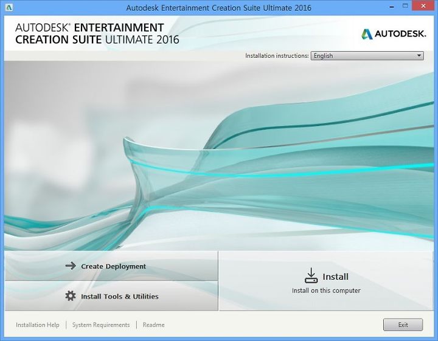Image resolution: width=438 pixels, height=341 pixels.
Task: Click the Autodesk logo in header
Action: 394,34
